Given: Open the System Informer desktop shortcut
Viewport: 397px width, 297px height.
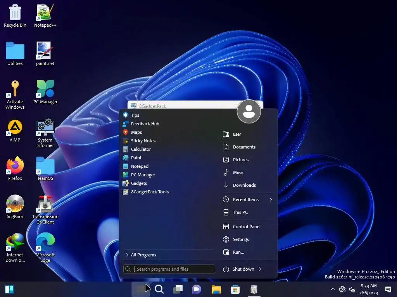Looking at the screenshot, I should [45, 133].
